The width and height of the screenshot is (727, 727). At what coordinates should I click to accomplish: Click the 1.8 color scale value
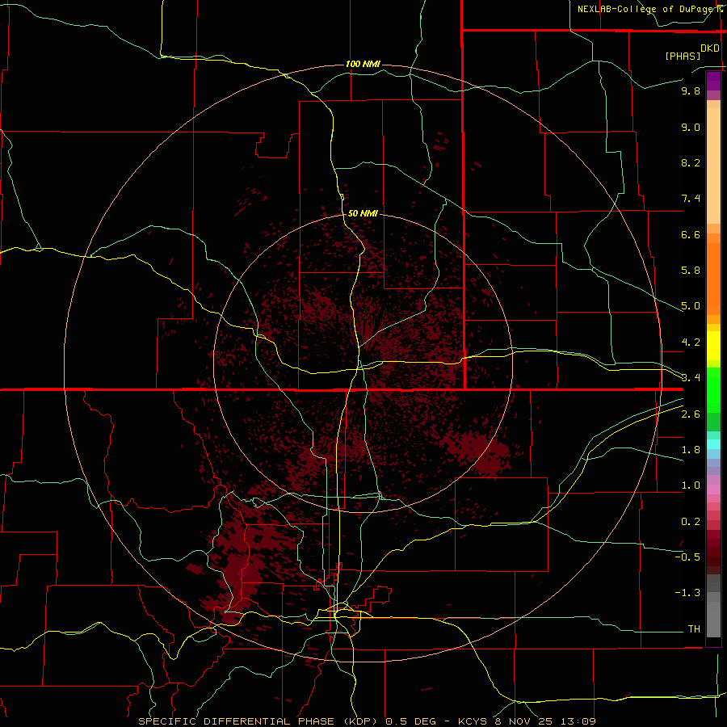tap(691, 450)
